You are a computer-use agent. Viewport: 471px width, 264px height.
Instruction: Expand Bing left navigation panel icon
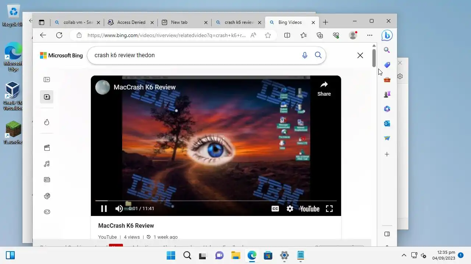click(x=47, y=80)
